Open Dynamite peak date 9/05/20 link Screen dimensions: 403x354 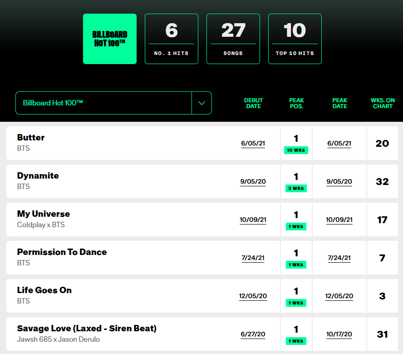pyautogui.click(x=339, y=182)
